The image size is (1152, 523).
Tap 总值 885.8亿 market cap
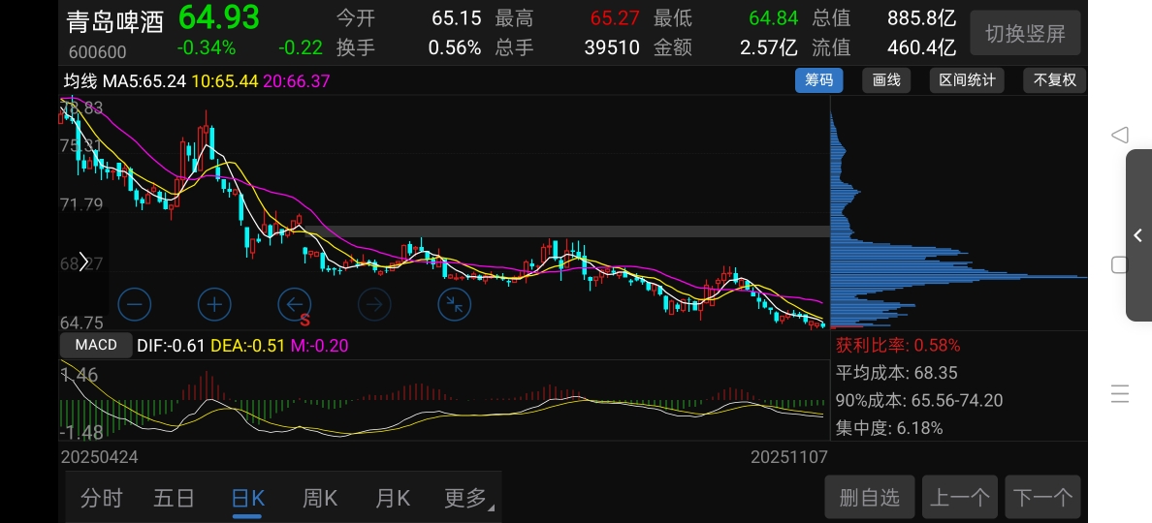tap(883, 17)
